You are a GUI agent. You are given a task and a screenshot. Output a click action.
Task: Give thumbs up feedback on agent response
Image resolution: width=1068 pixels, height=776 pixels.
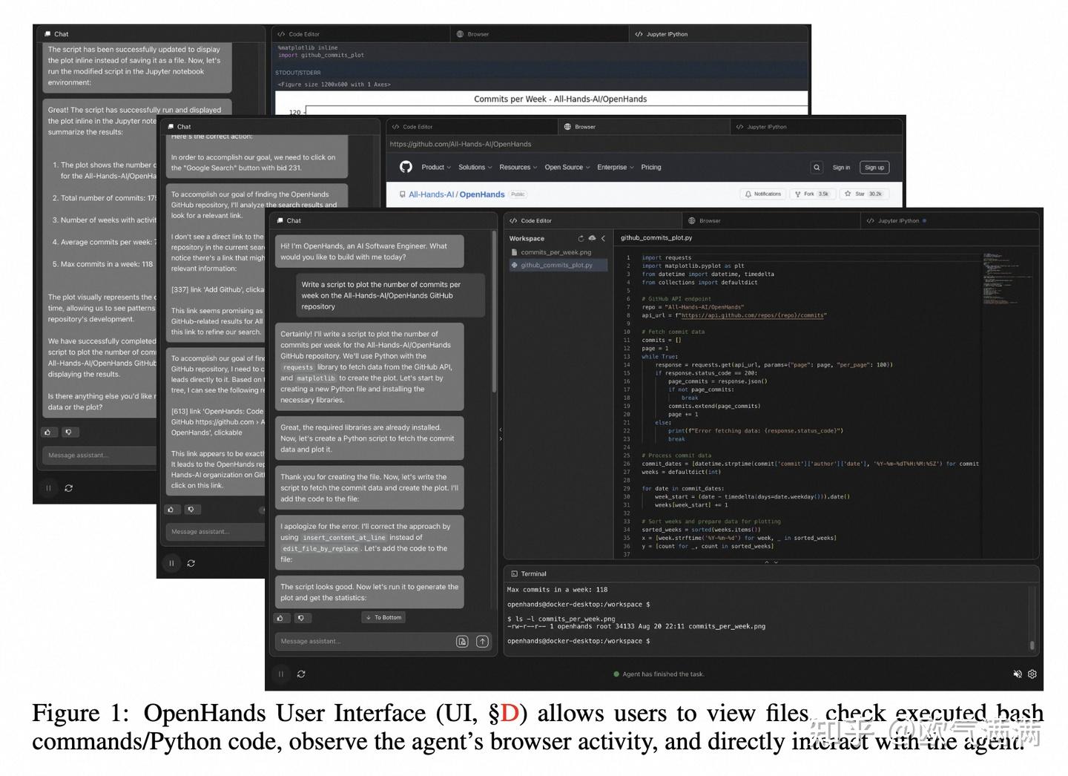pos(280,617)
